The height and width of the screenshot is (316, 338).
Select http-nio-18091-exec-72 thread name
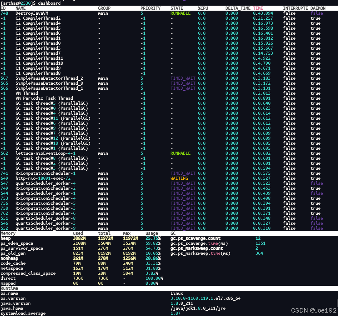[x=43, y=178]
